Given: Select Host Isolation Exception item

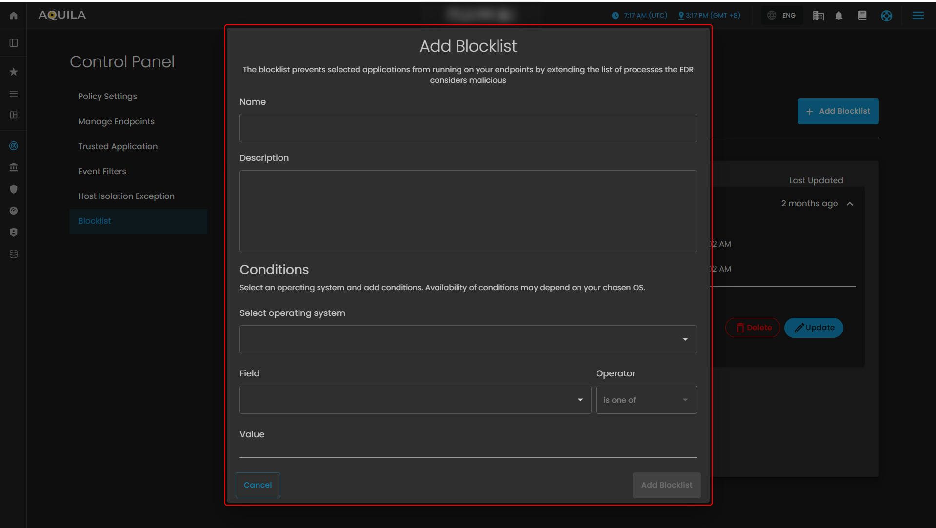Looking at the screenshot, I should pyautogui.click(x=126, y=196).
